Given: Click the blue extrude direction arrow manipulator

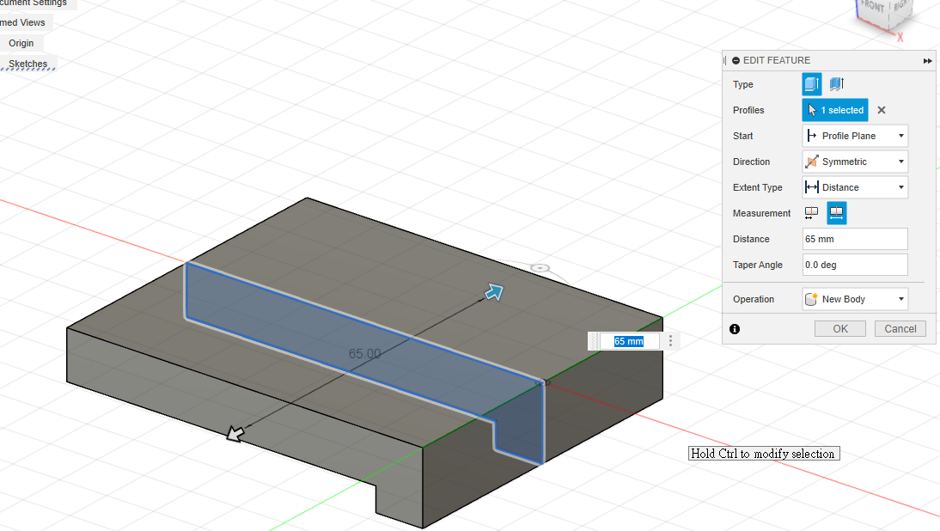Looking at the screenshot, I should coord(494,292).
